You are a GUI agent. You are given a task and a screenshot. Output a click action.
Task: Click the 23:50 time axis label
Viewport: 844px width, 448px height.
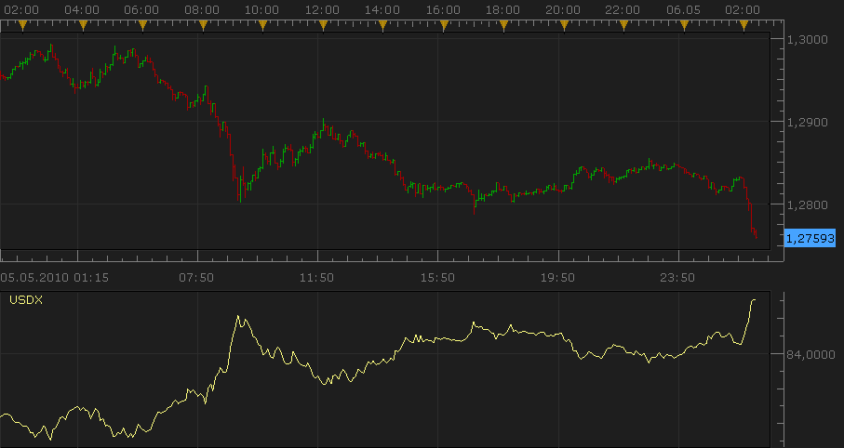[x=677, y=278]
